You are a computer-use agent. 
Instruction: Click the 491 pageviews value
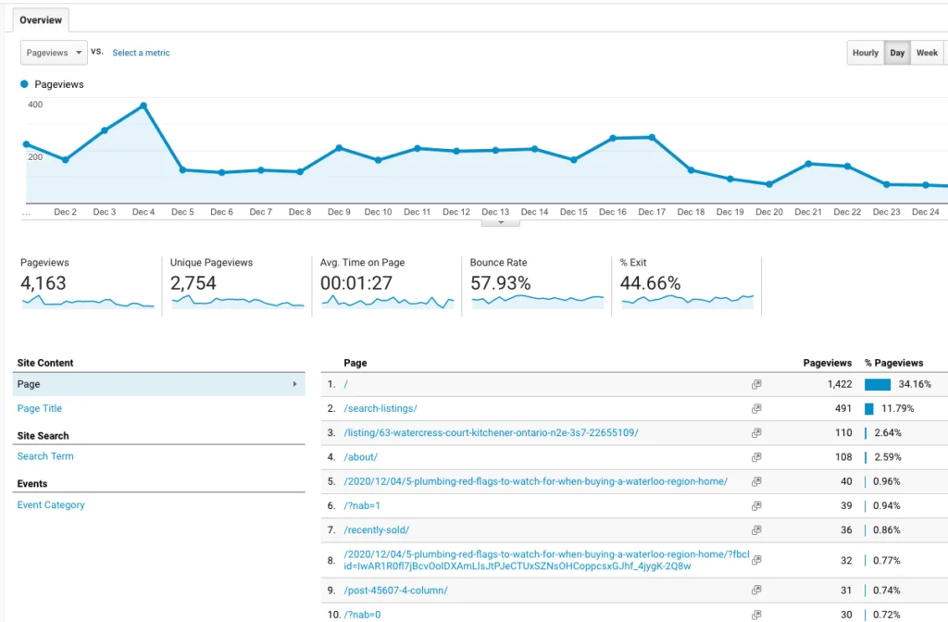click(x=843, y=408)
